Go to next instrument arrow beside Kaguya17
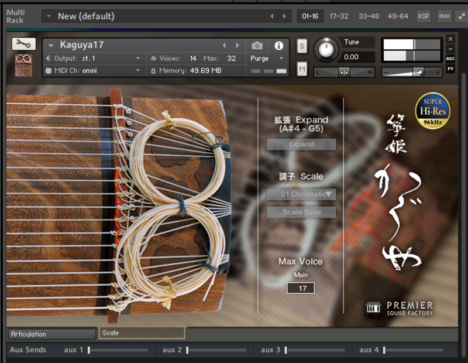This screenshot has width=468, height=363. click(x=238, y=46)
